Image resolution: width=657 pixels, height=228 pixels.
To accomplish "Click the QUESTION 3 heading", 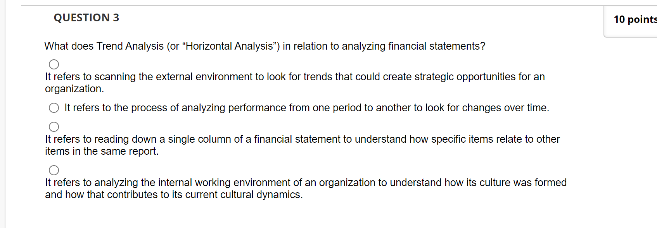I will click(86, 17).
